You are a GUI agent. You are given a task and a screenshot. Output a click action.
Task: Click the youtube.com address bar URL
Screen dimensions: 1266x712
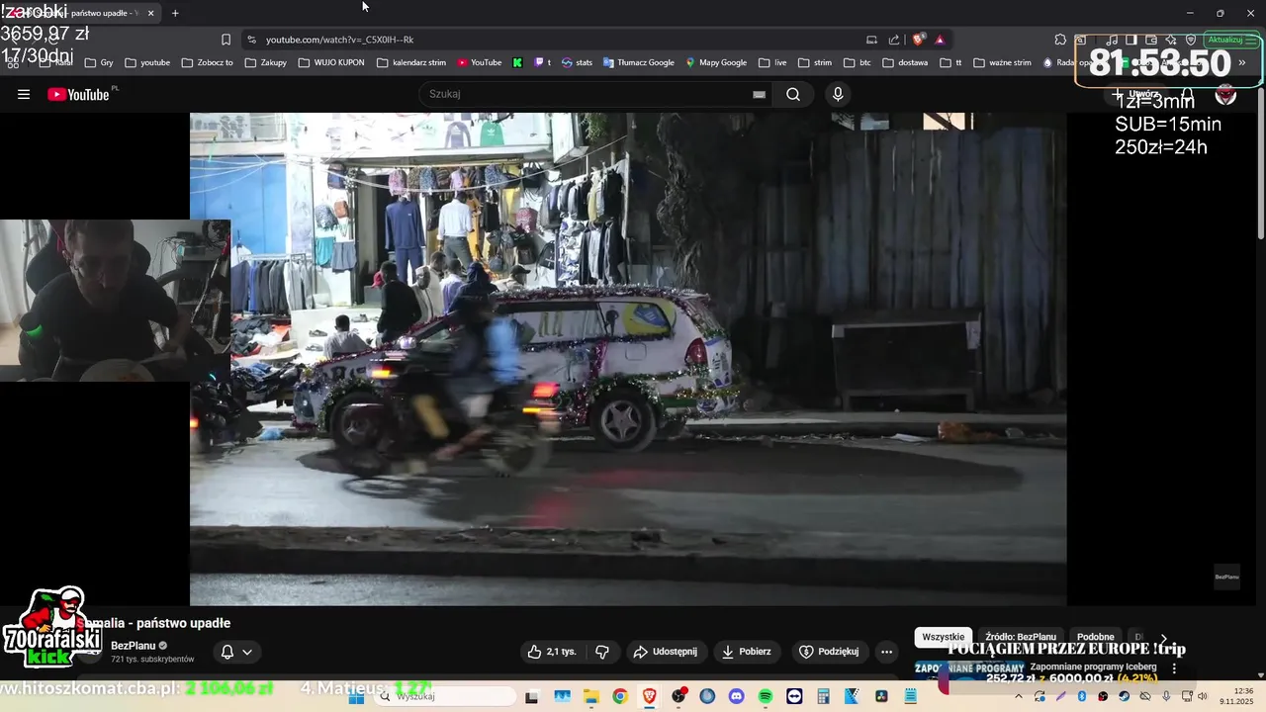(x=339, y=40)
